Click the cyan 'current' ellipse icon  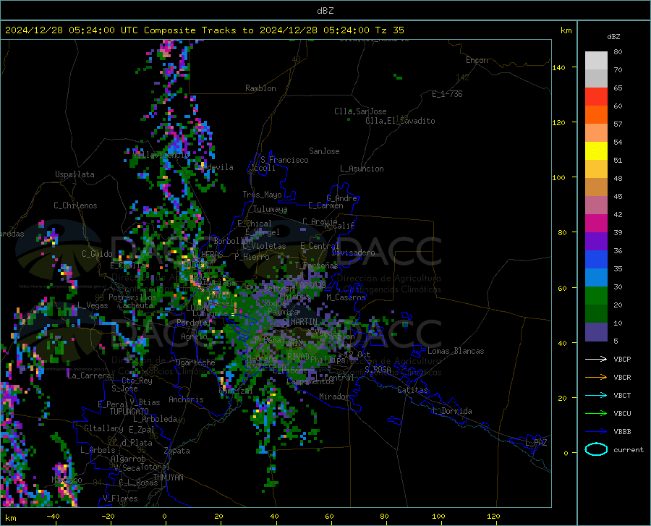click(x=596, y=449)
